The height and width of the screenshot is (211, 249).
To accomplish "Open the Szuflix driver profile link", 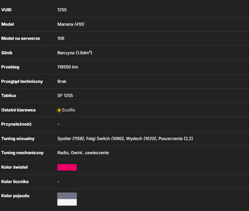I will pyautogui.click(x=68, y=110).
